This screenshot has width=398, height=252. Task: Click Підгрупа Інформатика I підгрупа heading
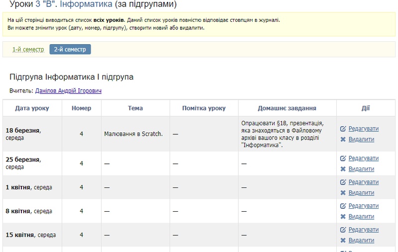coord(71,77)
